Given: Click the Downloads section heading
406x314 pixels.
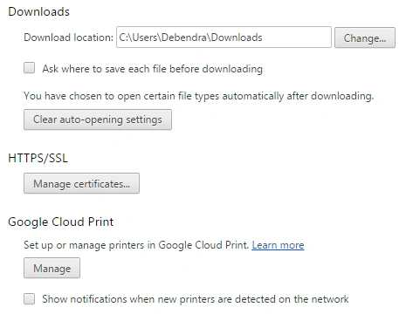Looking at the screenshot, I should click(39, 11).
